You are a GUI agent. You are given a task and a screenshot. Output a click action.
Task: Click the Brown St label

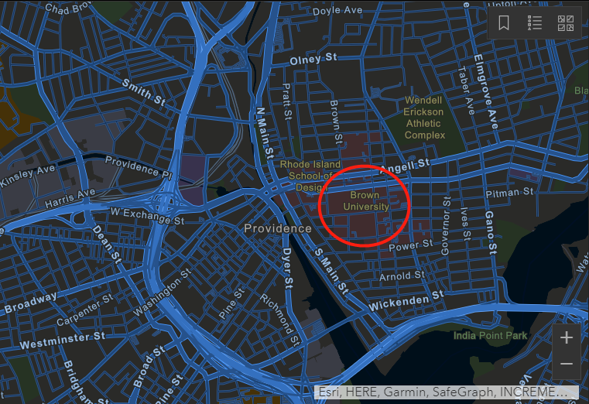(x=336, y=122)
